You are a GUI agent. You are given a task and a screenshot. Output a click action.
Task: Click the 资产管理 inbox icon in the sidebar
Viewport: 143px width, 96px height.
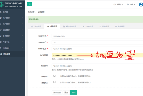(x=1, y=24)
